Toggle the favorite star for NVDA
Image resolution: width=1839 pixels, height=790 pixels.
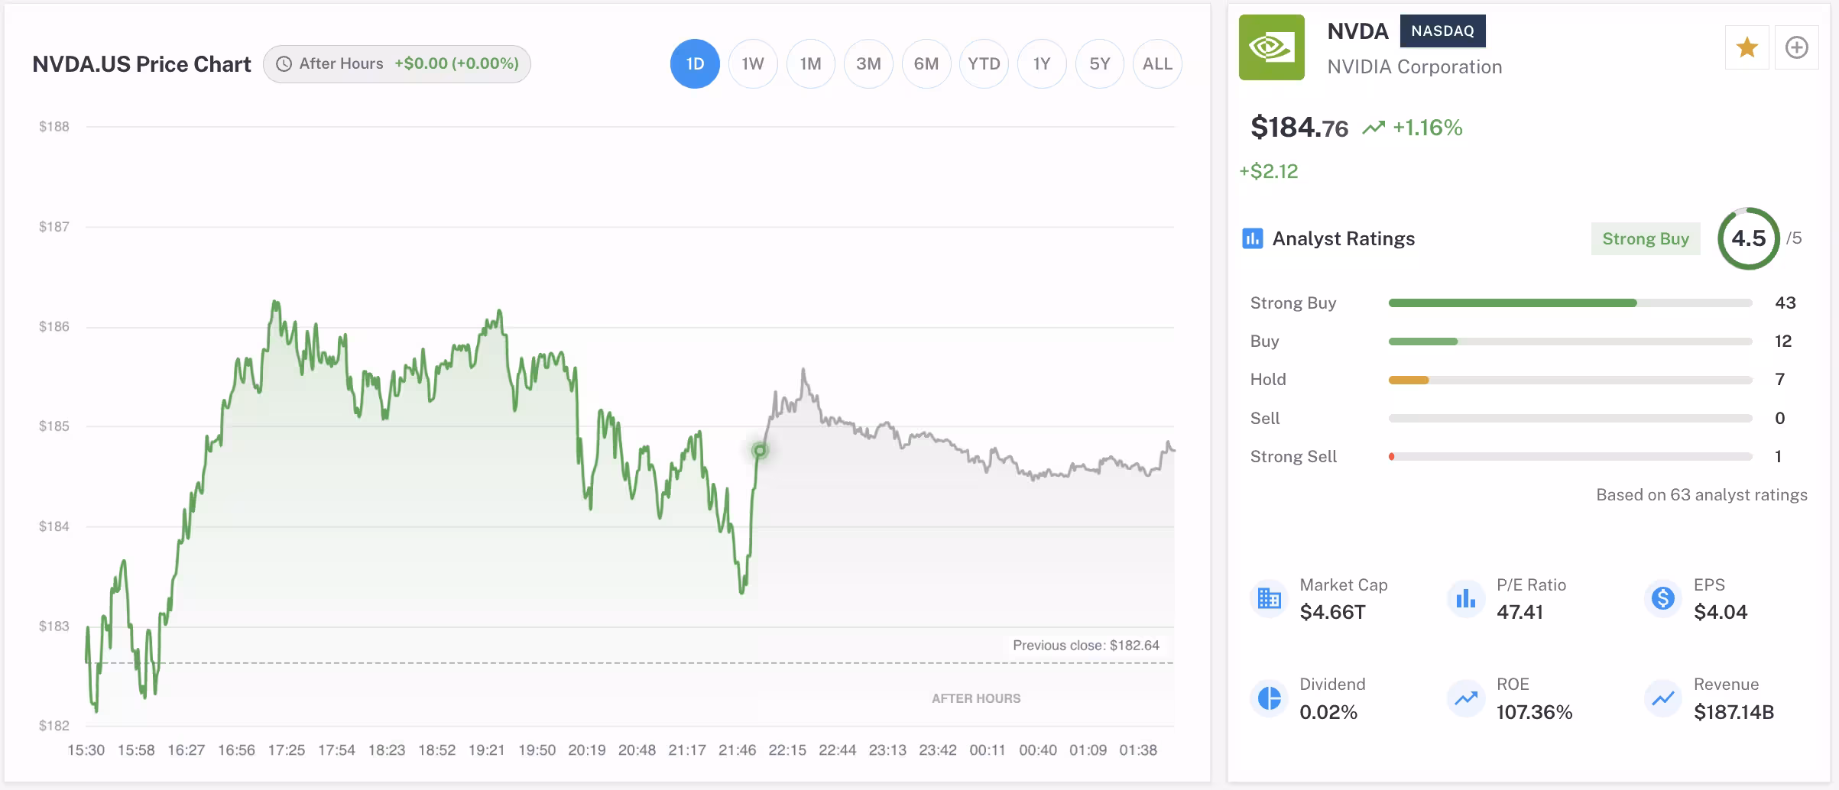coord(1747,47)
